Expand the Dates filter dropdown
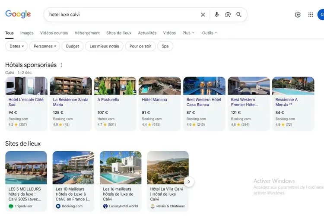 coord(16,46)
